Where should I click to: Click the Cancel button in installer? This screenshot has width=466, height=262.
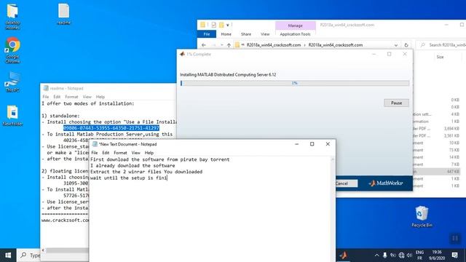pos(341,183)
